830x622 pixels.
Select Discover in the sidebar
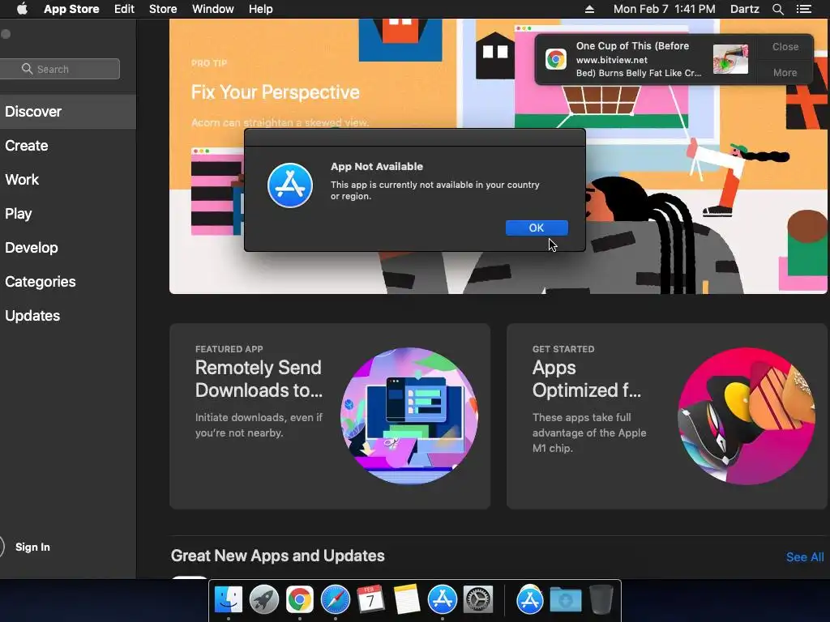point(68,112)
